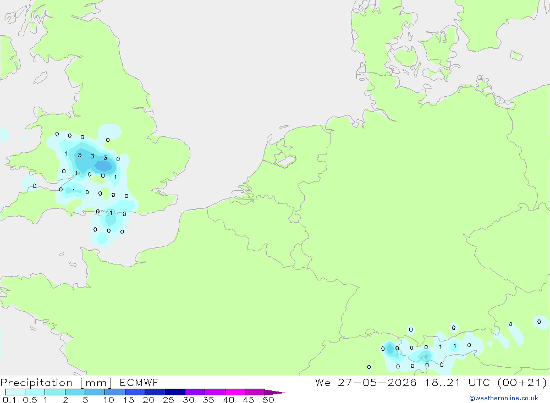Select the 10–15 mm legend swatch
Screen dimensions: 550x403
coord(115,392)
